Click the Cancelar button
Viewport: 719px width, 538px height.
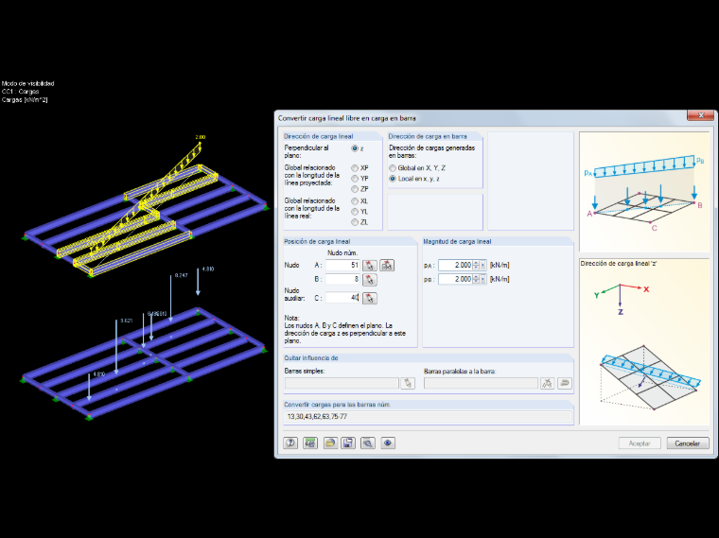[688, 443]
